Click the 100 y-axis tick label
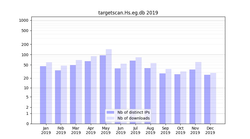Viewport: 250px width, 139px height. [x=25, y=55]
